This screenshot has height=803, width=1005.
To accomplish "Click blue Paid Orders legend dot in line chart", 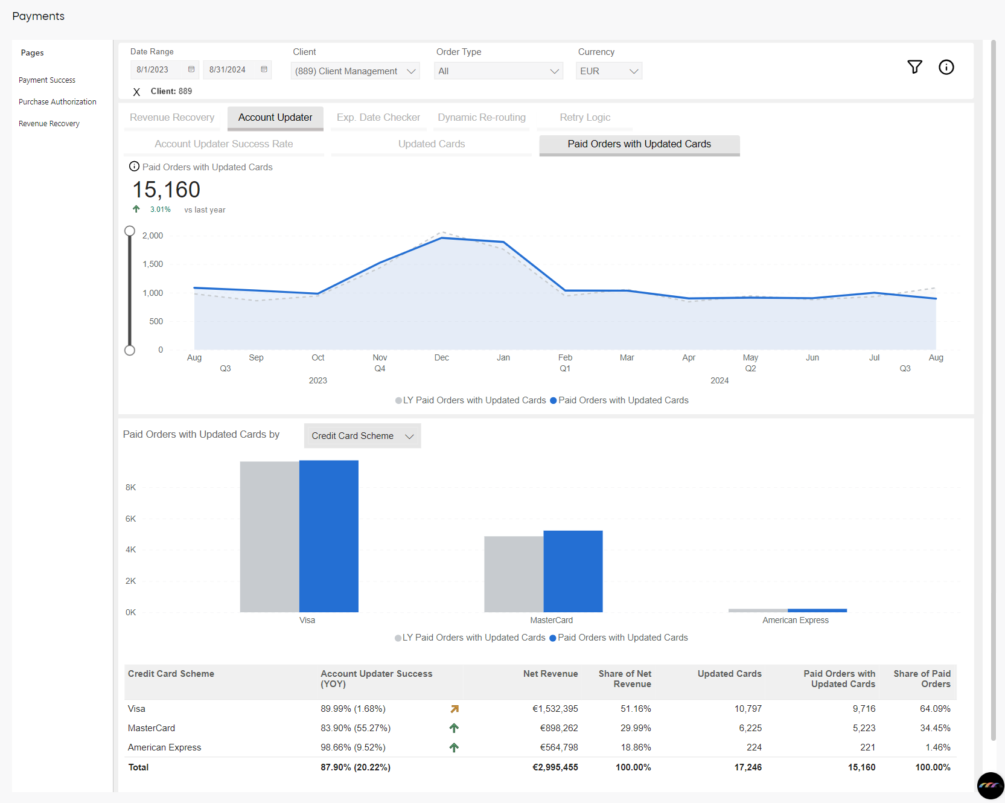I will point(553,400).
